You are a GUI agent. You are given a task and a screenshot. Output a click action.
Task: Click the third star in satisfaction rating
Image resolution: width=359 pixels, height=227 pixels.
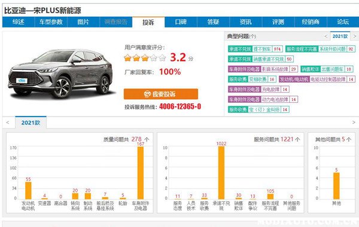point(145,58)
